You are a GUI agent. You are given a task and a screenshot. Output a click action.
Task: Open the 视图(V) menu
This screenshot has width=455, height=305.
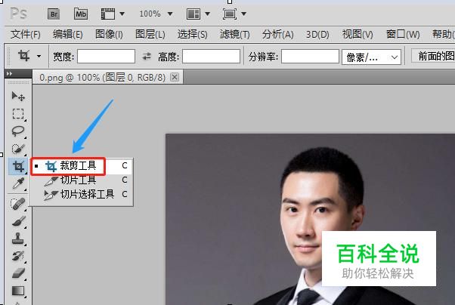click(357, 35)
